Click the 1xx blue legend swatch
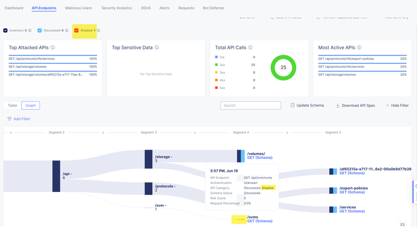 pyautogui.click(x=216, y=57)
